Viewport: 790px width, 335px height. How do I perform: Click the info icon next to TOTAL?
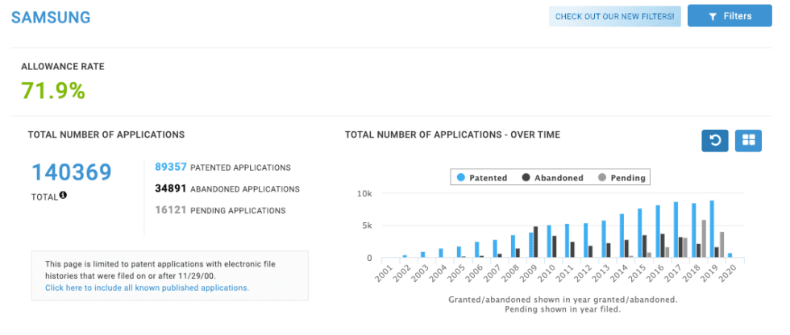tap(63, 195)
